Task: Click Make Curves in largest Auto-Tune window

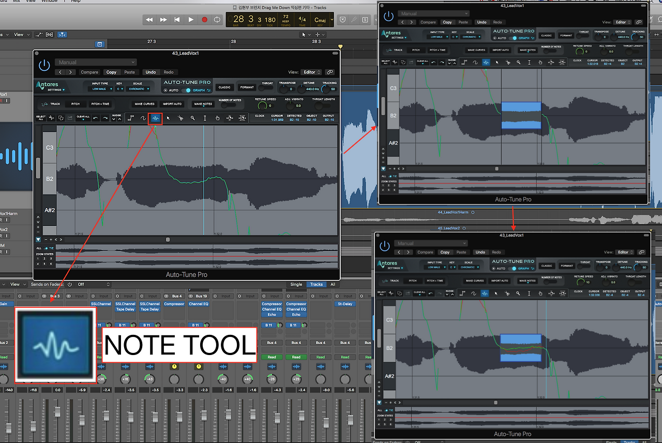Action: point(145,104)
